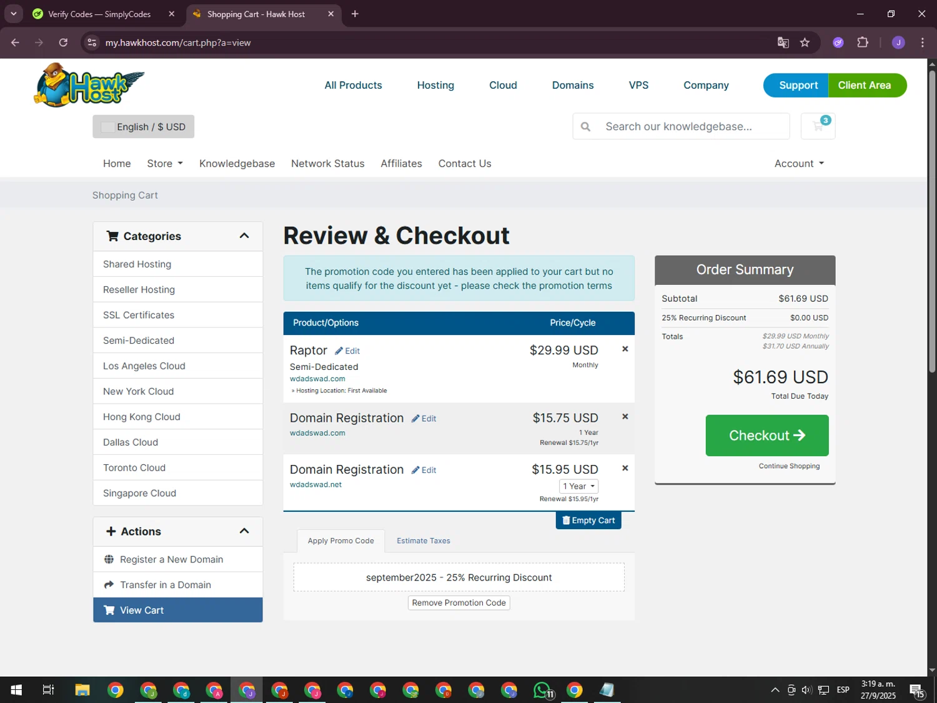Open the Domains menu
Viewport: 937px width, 703px height.
click(573, 86)
